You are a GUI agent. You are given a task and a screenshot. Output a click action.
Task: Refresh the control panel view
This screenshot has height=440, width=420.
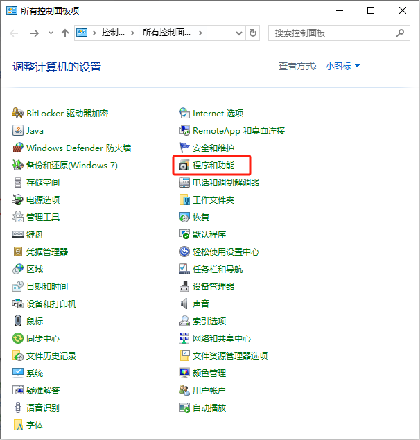pyautogui.click(x=253, y=33)
